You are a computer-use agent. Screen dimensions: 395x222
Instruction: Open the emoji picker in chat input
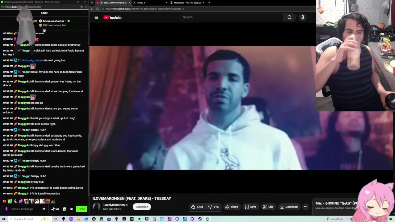[x=44, y=209]
